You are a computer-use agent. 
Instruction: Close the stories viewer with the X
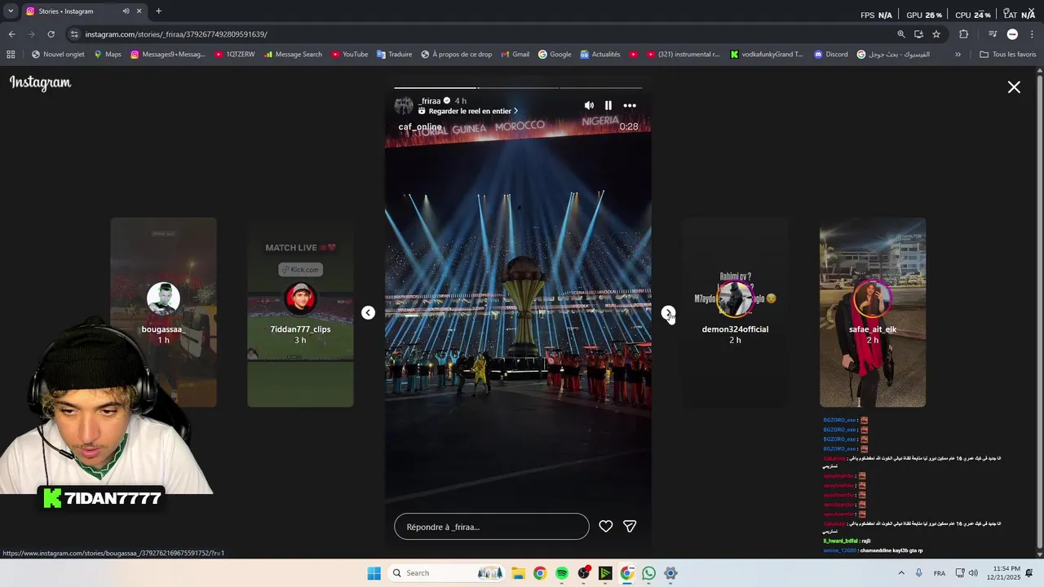pyautogui.click(x=1014, y=87)
